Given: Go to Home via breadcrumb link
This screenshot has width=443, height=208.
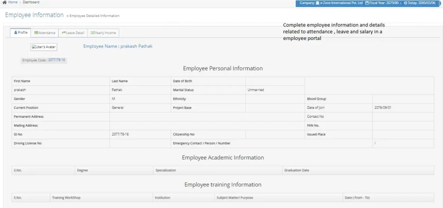Looking at the screenshot, I should click(x=12, y=2).
